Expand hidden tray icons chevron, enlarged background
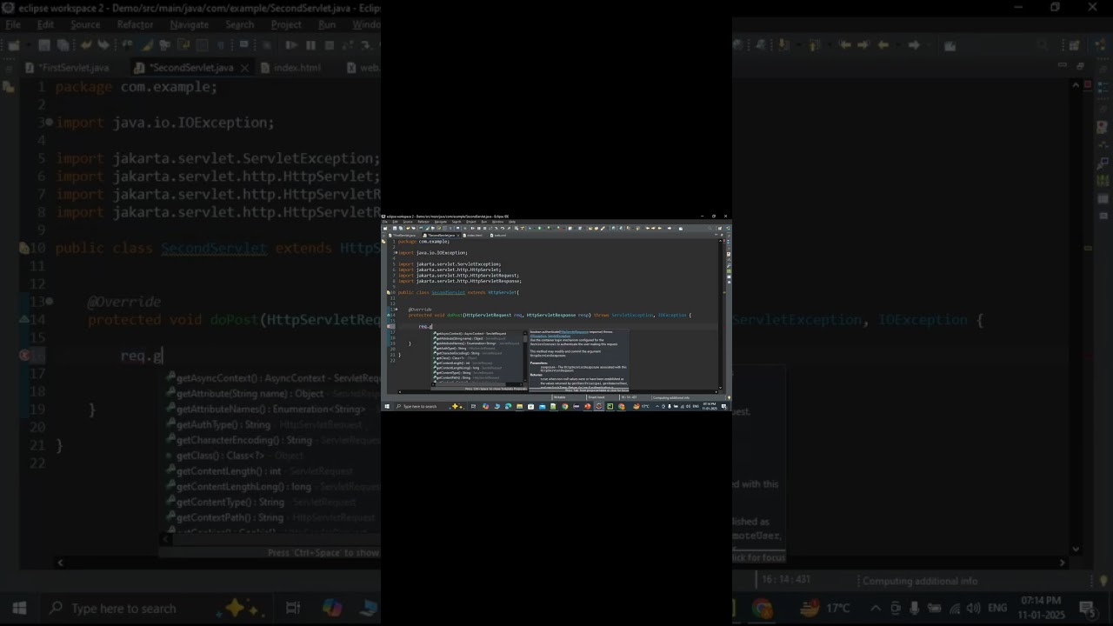Viewport: 1113px width, 626px height. click(876, 608)
